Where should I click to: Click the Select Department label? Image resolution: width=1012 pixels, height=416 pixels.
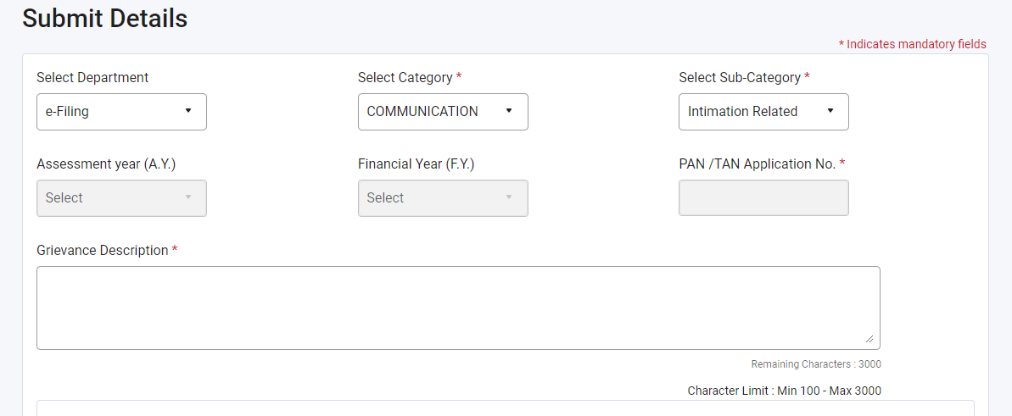click(92, 78)
